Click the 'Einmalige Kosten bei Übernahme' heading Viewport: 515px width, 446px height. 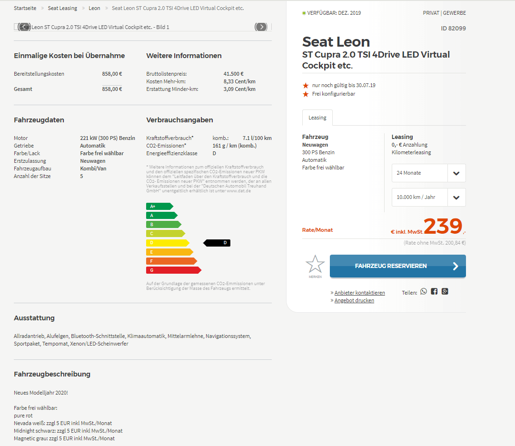pos(69,56)
